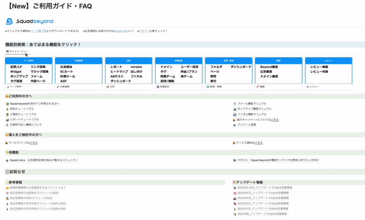
Task: Open 各広告媒体のお盆休みスケジュール2022 link
Action: (34, 193)
